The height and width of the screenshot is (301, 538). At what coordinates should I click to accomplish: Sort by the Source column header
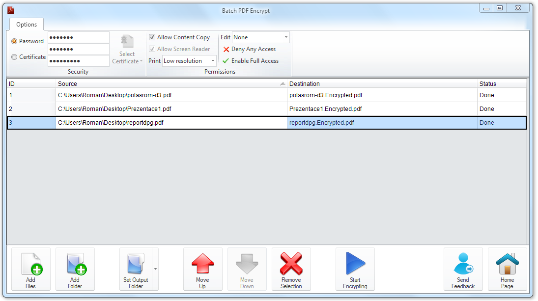pos(171,83)
